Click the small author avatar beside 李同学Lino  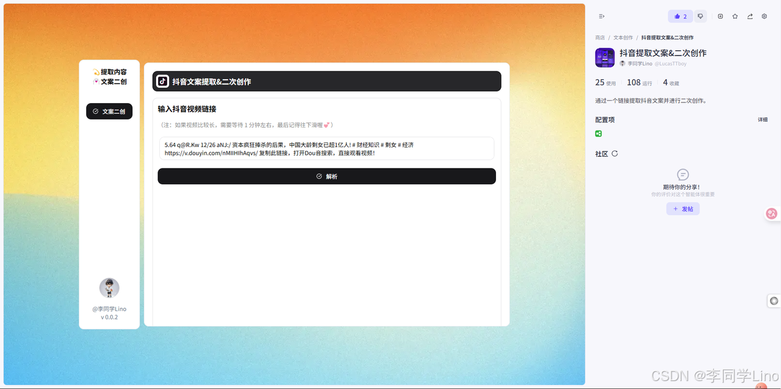[622, 63]
